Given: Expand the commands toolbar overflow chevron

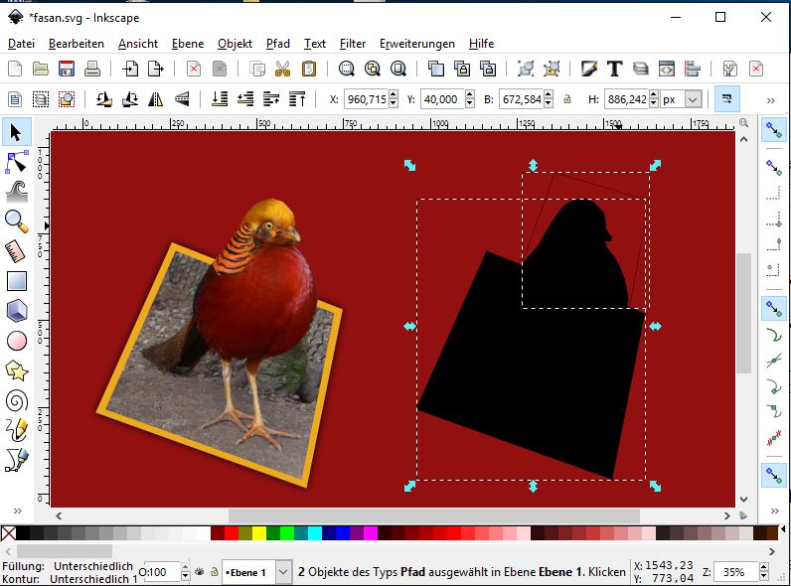Looking at the screenshot, I should coord(770,69).
